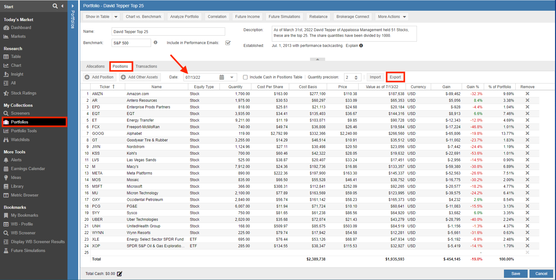Click the search magnifier icon in Start panel

click(55, 6)
